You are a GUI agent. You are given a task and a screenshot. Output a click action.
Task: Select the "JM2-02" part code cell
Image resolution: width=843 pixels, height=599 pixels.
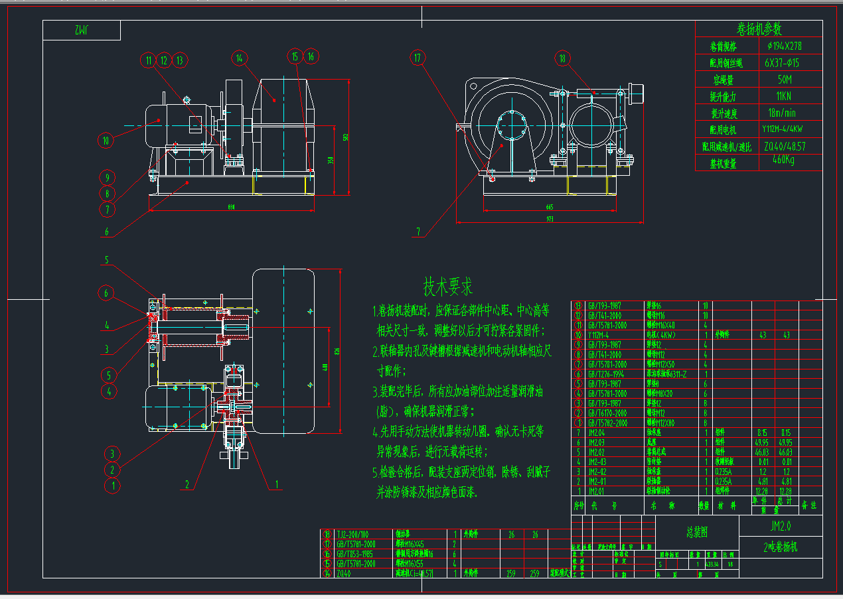tap(597, 472)
